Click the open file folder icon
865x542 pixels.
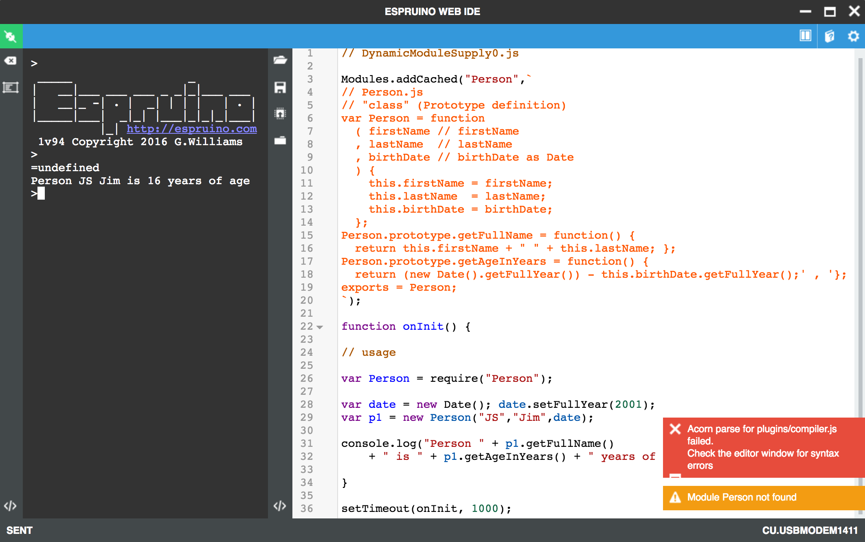[280, 60]
